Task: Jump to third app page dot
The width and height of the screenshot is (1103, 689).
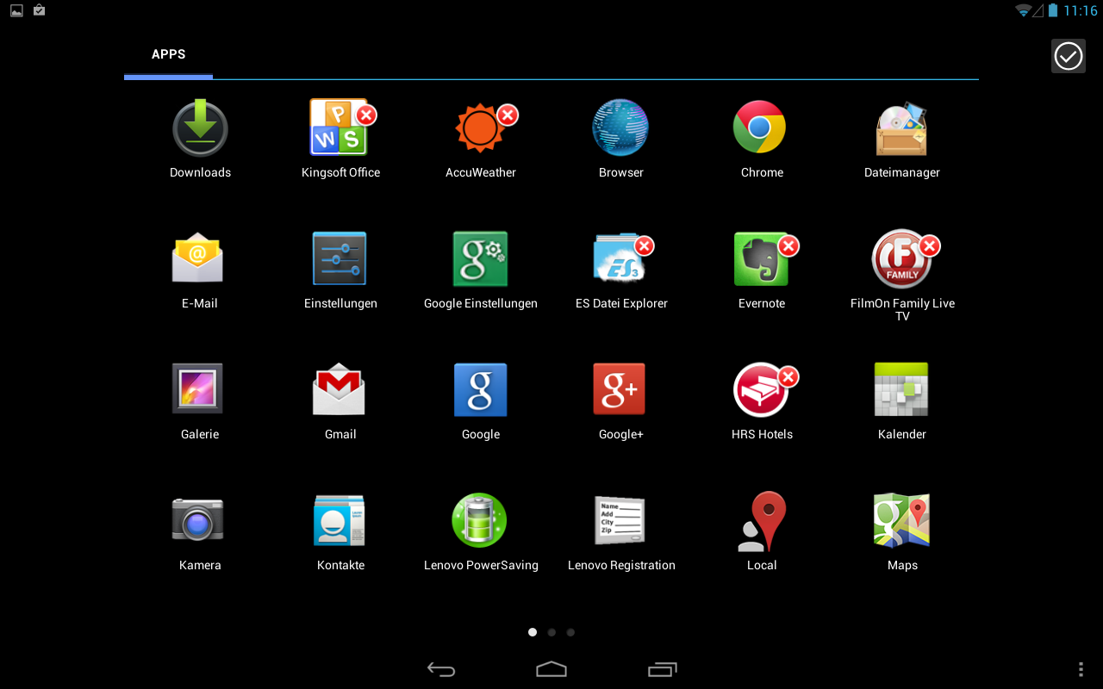Action: [570, 632]
